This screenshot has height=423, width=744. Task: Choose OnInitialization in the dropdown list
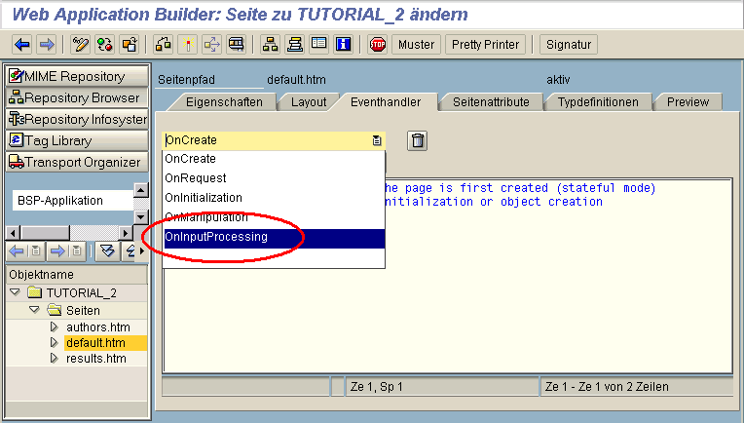click(204, 198)
